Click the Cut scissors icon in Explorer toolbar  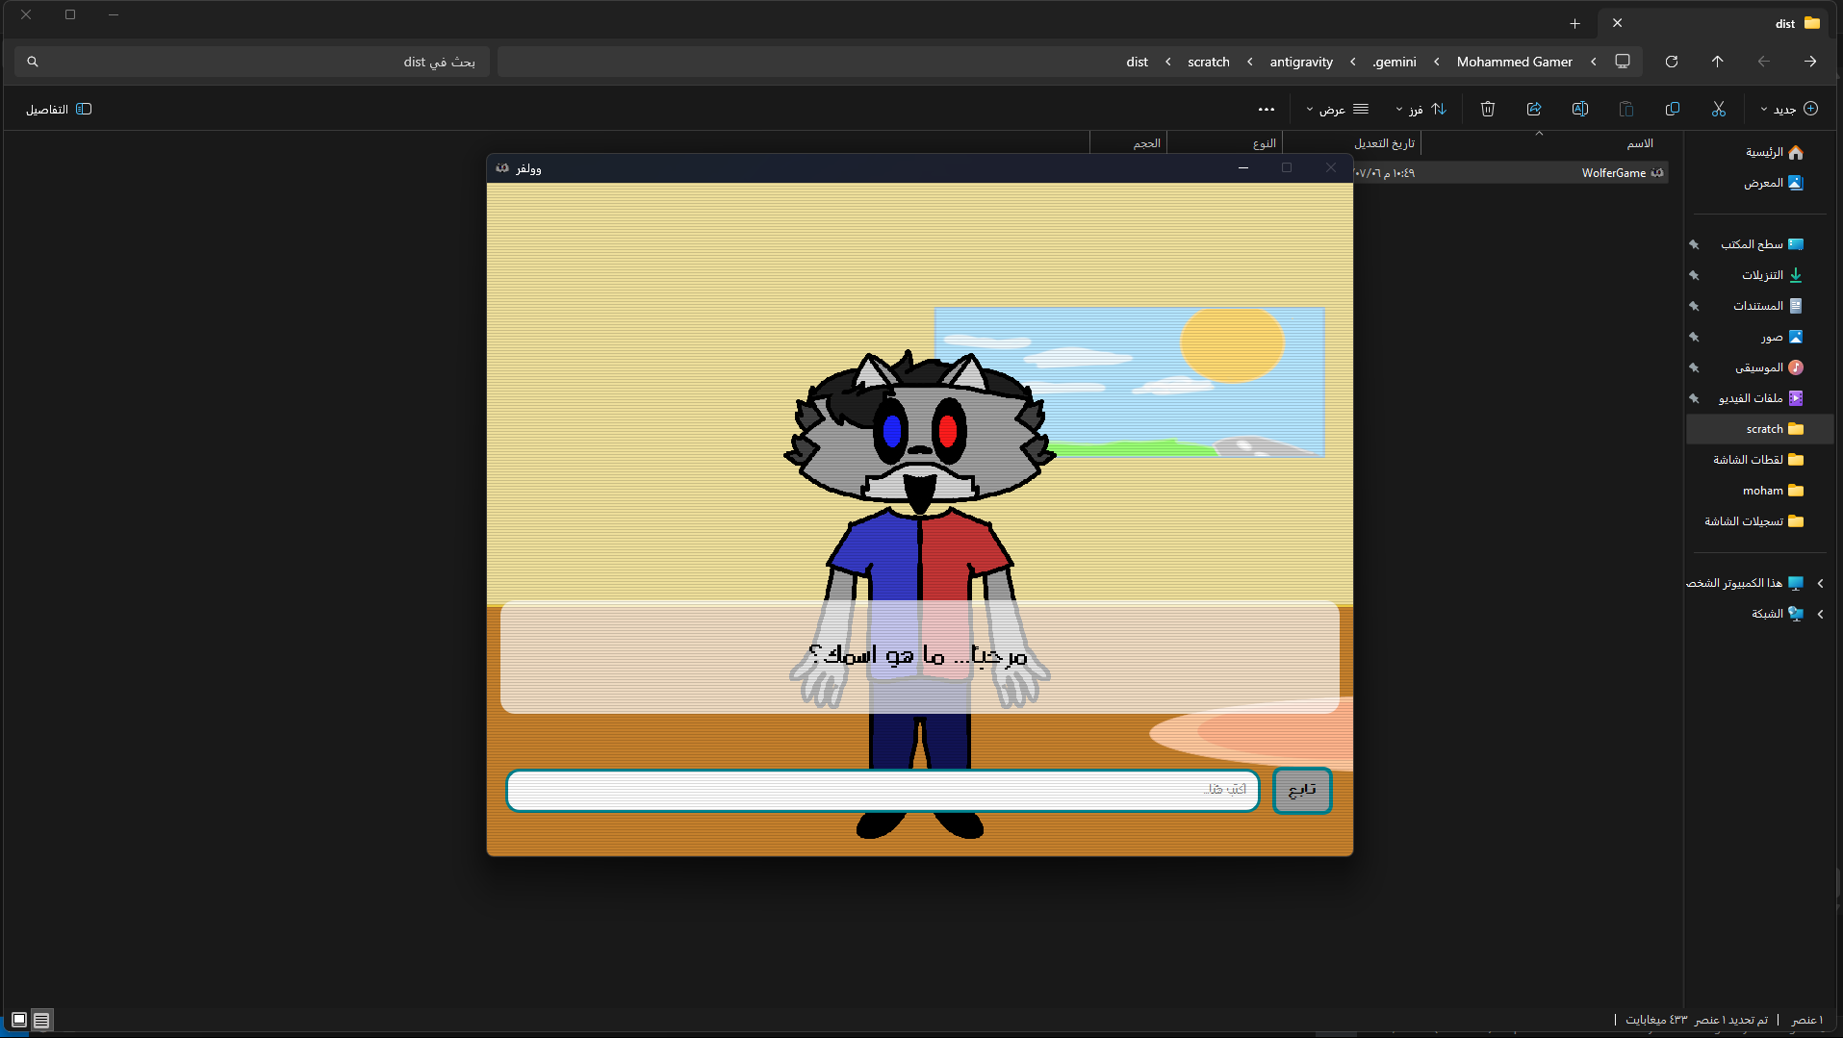click(1719, 109)
